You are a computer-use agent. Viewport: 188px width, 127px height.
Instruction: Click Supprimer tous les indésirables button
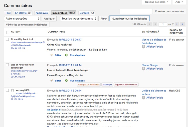coord(130,18)
